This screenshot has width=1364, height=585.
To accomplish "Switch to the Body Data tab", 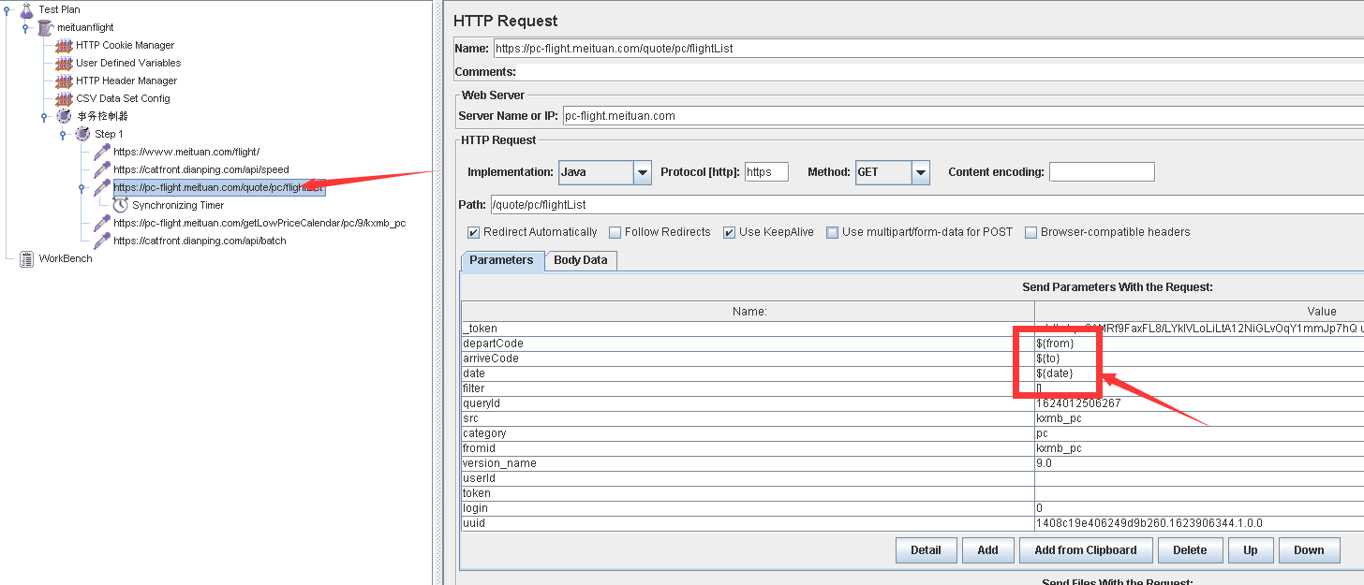I will (x=580, y=260).
